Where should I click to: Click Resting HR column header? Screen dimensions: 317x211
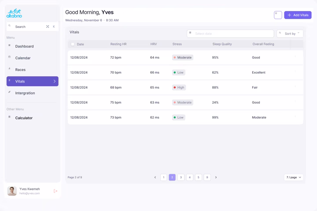click(x=118, y=44)
